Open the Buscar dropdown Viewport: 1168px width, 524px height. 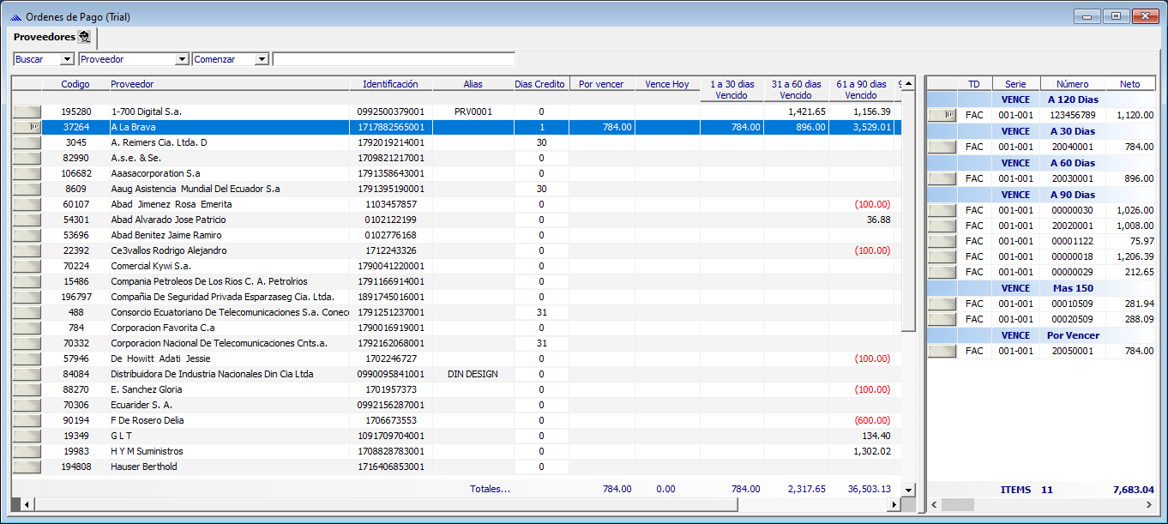coord(68,59)
